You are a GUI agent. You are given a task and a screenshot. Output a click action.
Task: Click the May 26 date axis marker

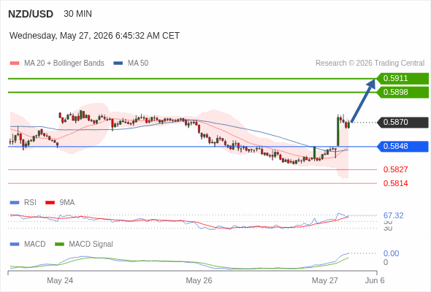pos(199,280)
